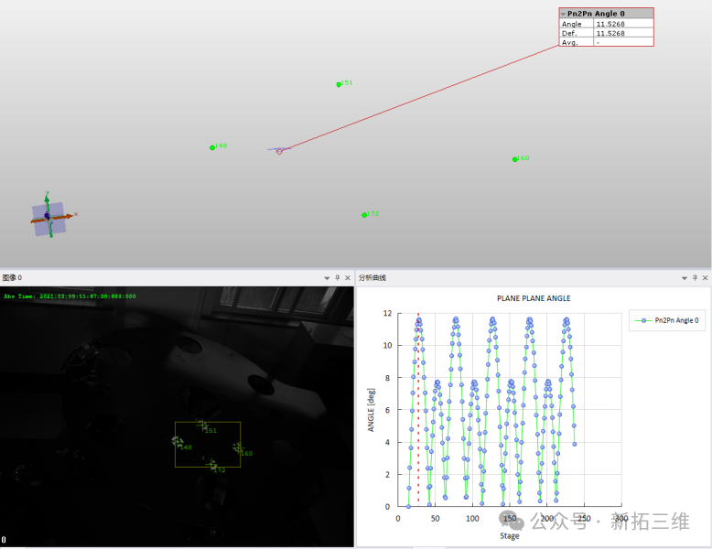Click the Pn2Pn Angle 0 chart legend entry

point(667,320)
